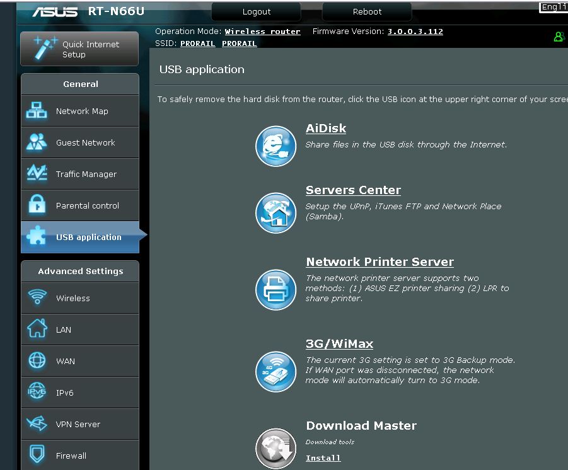Viewport: 568px width, 470px height.
Task: Click the WAN globe icon
Action: [x=37, y=360]
